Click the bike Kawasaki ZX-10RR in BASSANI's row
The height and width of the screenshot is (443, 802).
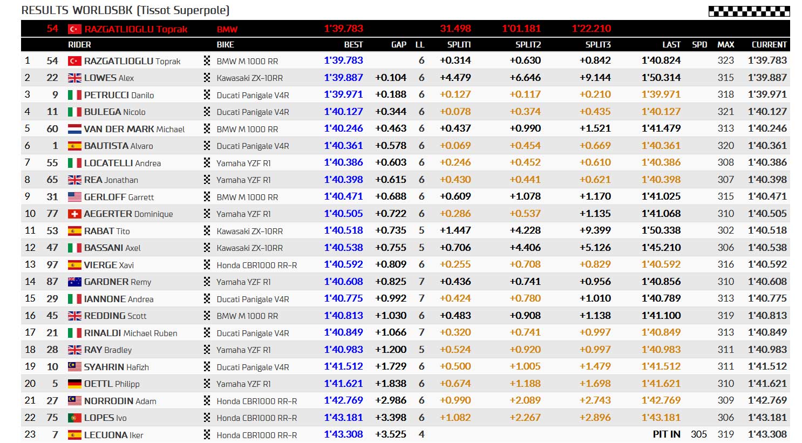point(250,248)
